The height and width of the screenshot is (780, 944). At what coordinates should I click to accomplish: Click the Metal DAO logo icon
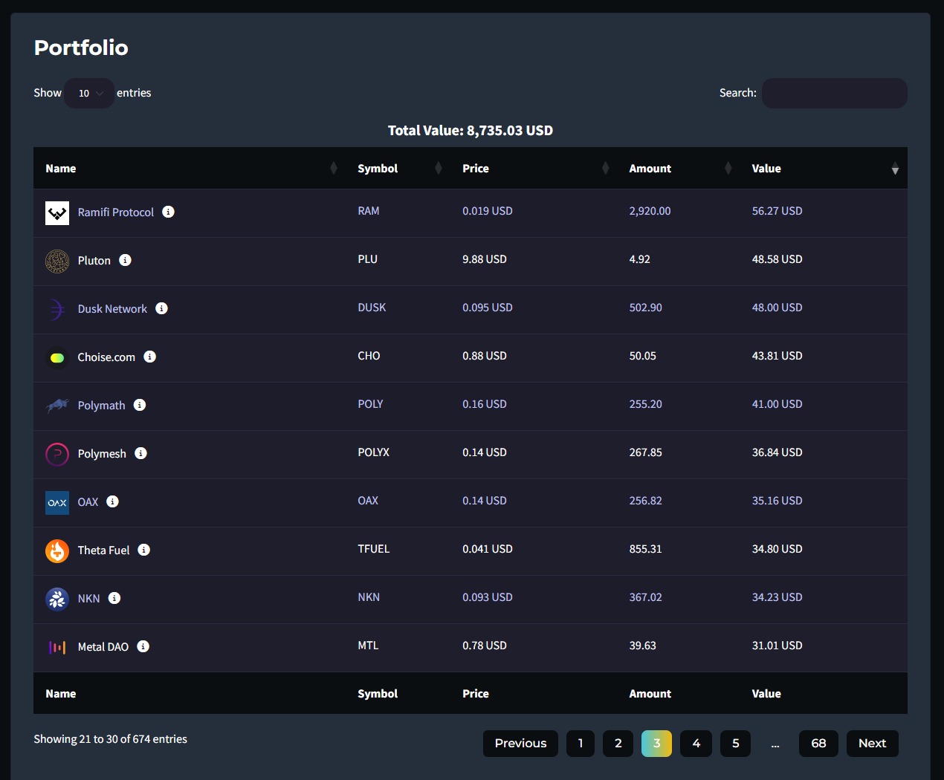[x=57, y=648]
